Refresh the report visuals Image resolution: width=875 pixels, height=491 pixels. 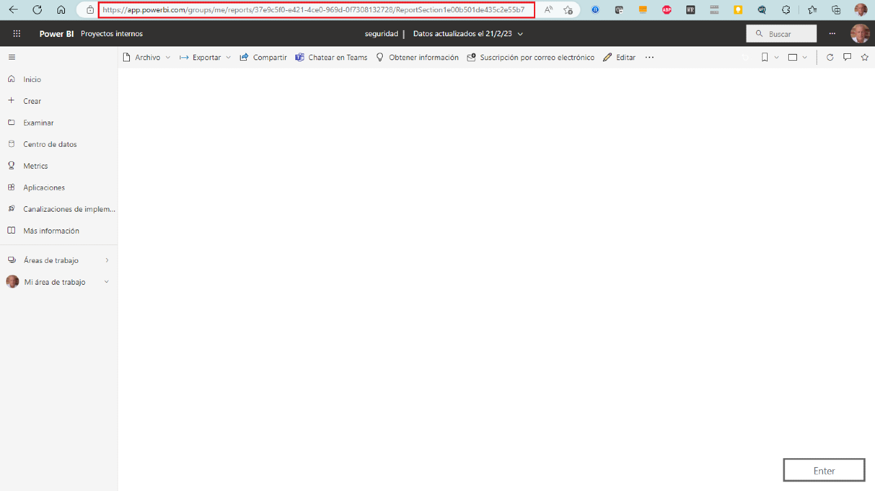[830, 57]
